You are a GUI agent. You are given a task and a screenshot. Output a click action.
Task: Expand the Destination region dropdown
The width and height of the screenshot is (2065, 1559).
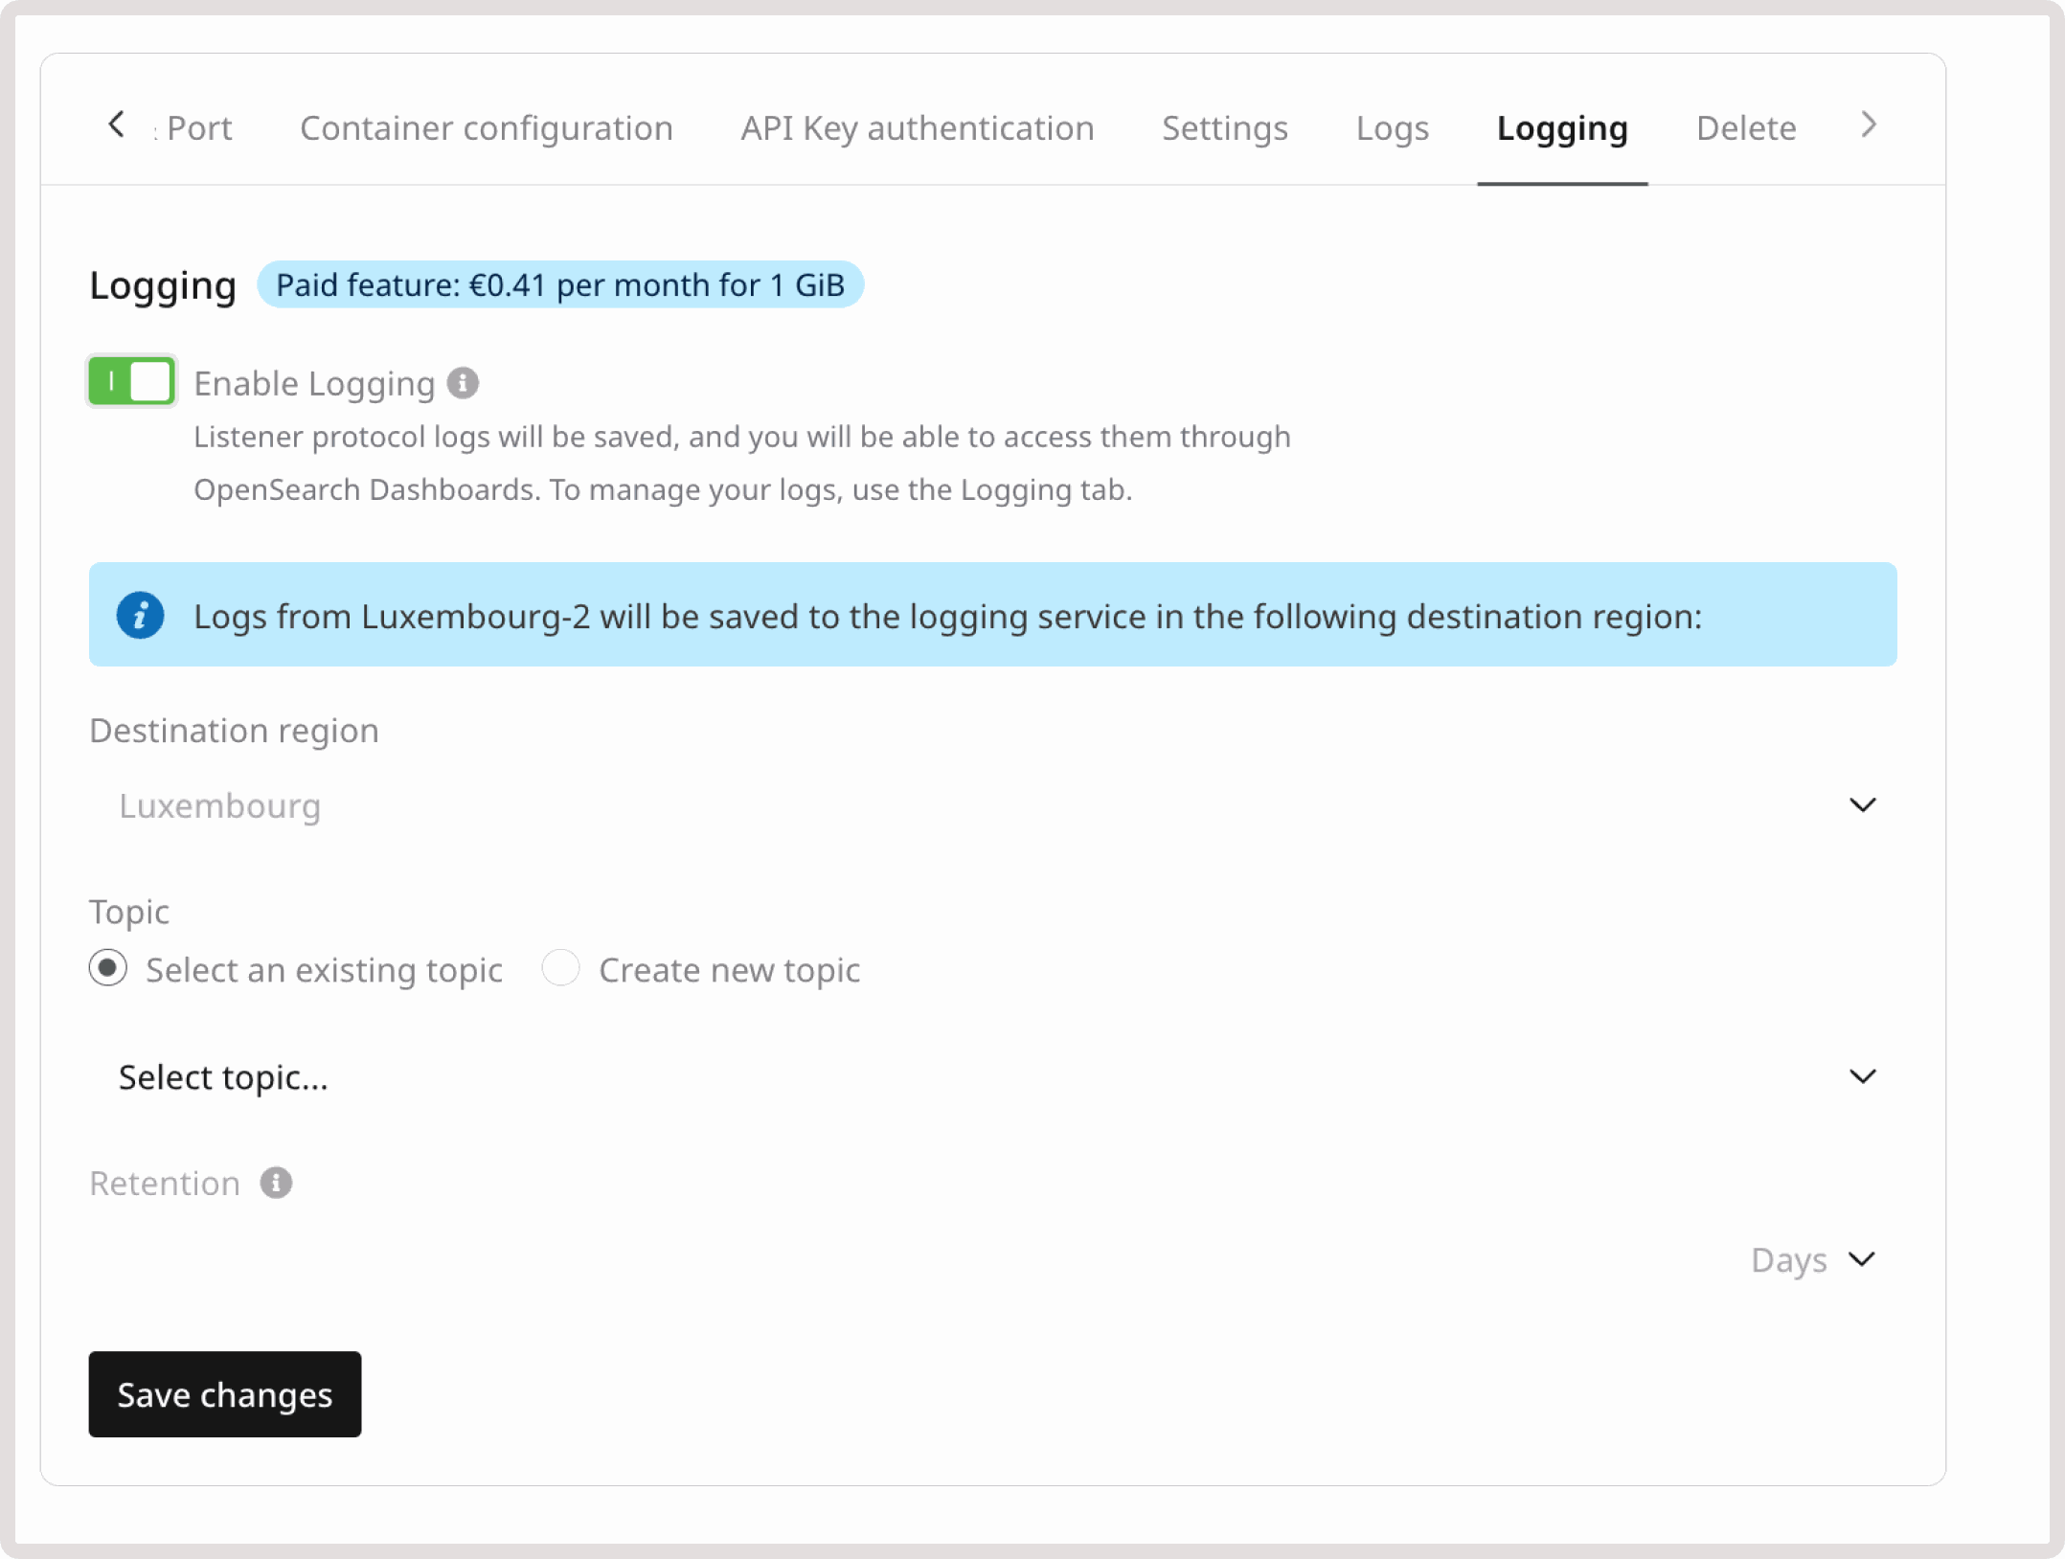992,805
